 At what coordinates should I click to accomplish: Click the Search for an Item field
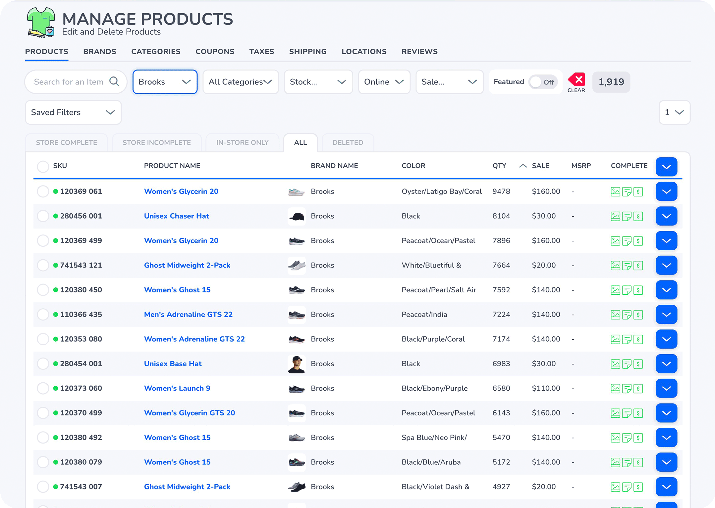[x=76, y=82]
